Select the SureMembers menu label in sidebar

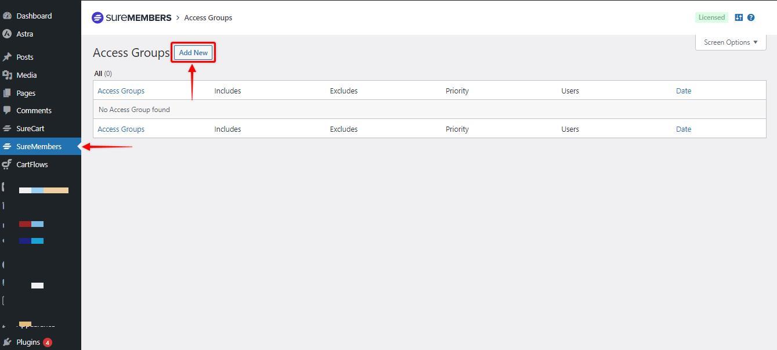pos(39,146)
